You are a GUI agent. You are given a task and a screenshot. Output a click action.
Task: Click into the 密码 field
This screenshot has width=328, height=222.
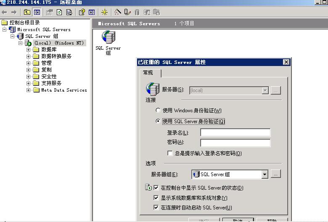coord(235,143)
